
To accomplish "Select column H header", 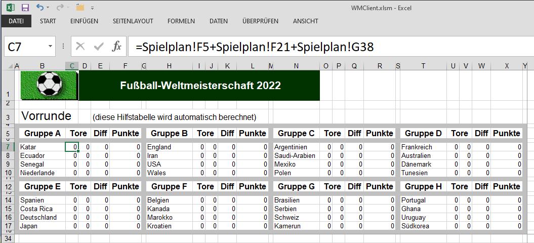I will pyautogui.click(x=169, y=66).
